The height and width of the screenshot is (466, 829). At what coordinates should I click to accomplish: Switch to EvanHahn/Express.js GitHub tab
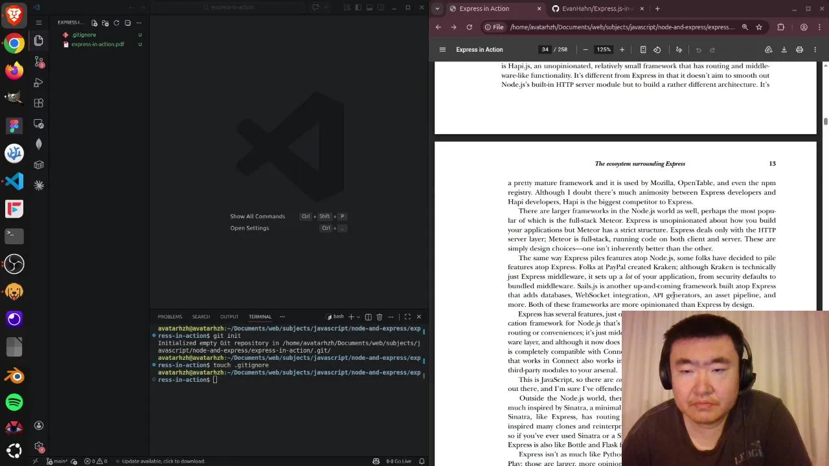click(x=597, y=8)
